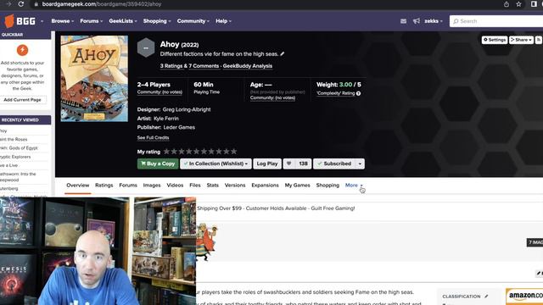Click See Full Credits link
543x305 pixels.
pyautogui.click(x=153, y=137)
